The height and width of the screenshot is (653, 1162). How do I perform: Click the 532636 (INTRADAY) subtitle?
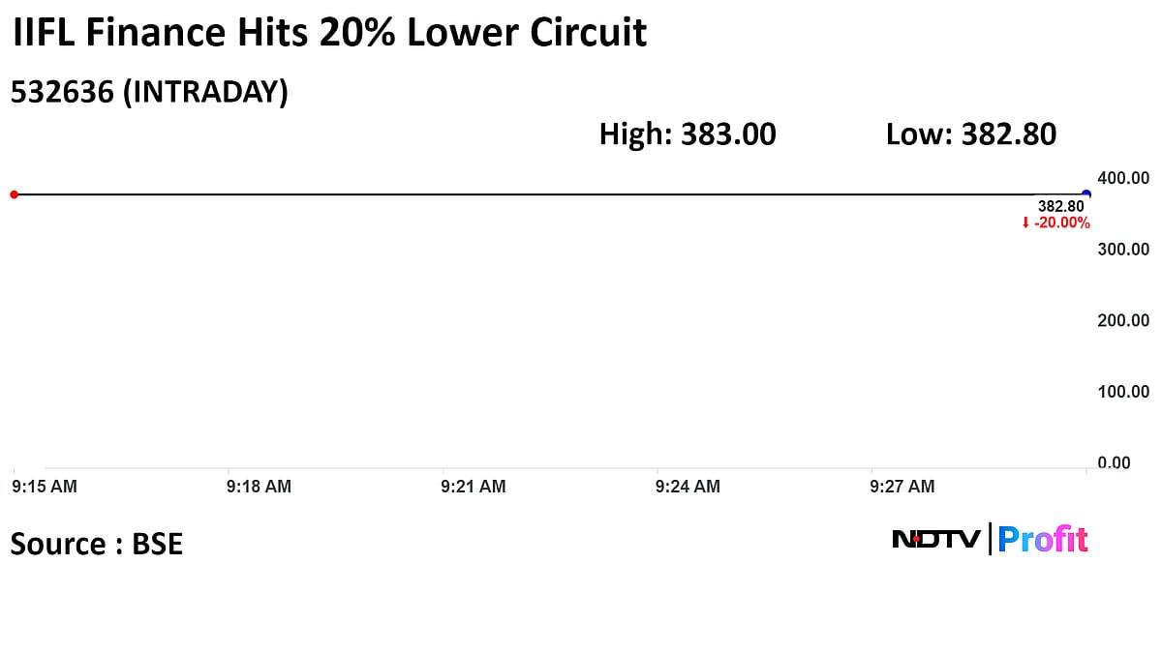(149, 93)
